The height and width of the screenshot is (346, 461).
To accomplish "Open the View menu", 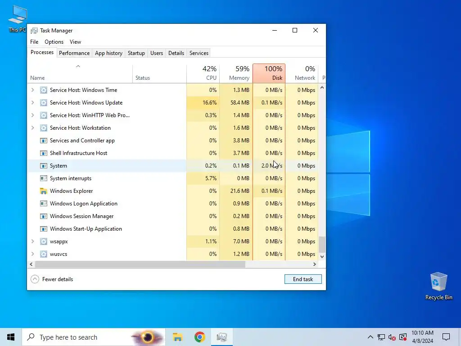I will click(x=75, y=42).
